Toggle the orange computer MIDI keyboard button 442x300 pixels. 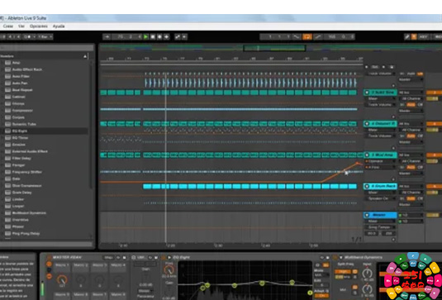[x=414, y=36]
